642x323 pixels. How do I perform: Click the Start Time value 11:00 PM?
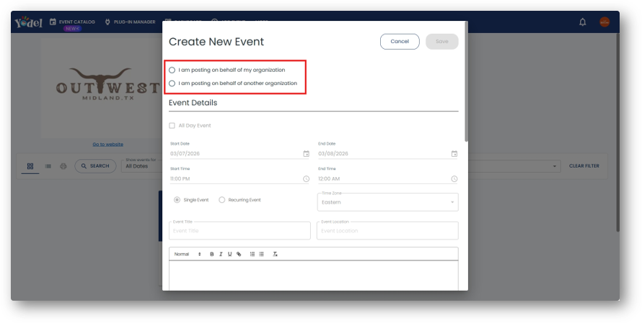coord(180,179)
